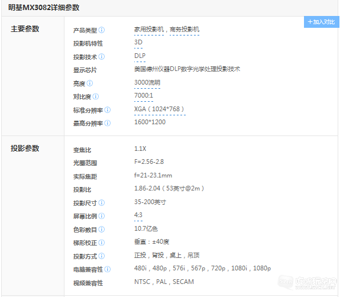Image resolution: width=343 pixels, height=297 pixels.
Task: Select the 实际焦距 label
Action: (85, 177)
